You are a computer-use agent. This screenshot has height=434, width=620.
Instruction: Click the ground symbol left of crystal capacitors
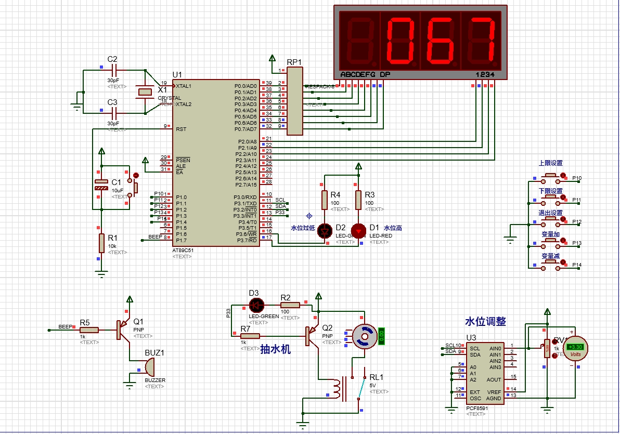(x=76, y=107)
